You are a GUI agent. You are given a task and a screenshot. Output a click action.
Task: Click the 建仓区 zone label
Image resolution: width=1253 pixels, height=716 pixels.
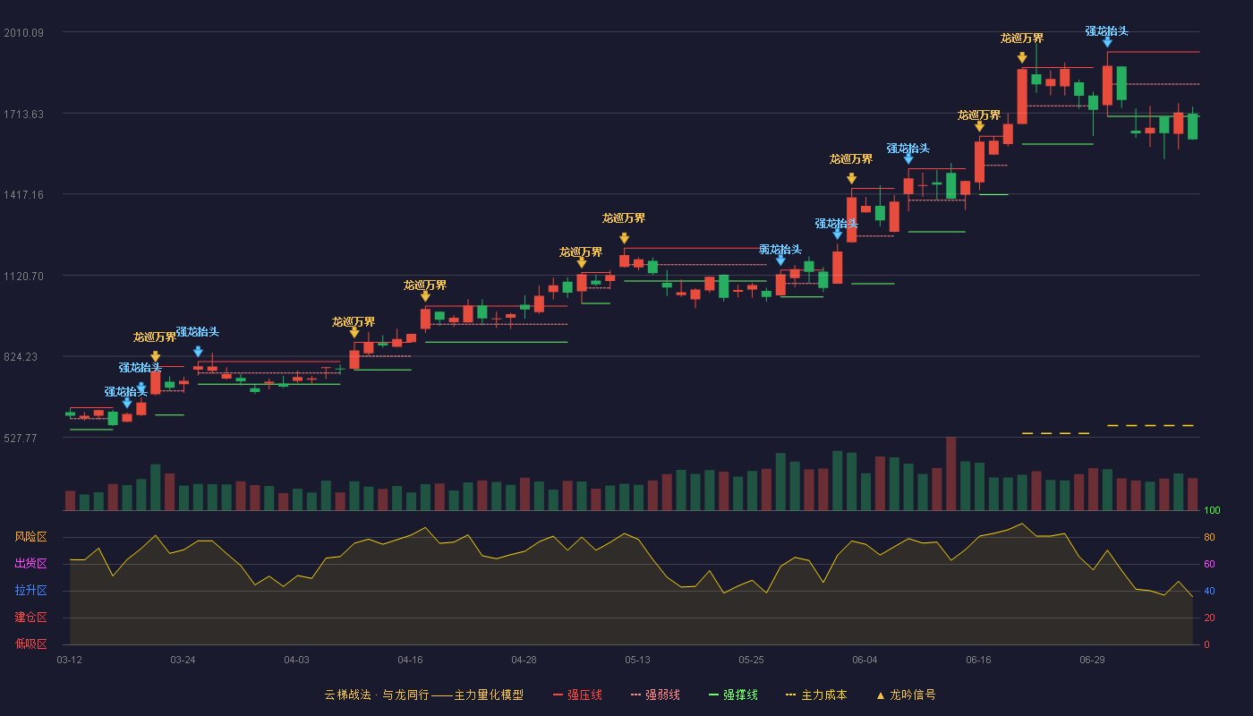coord(30,618)
